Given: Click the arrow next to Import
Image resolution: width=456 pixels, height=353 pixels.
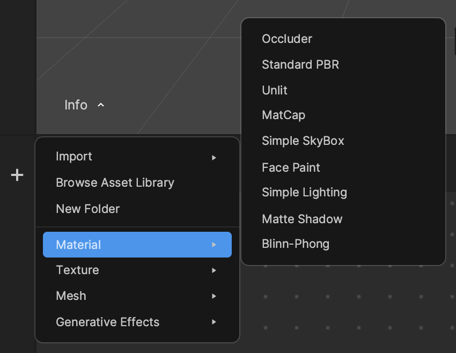Looking at the screenshot, I should pos(214,157).
